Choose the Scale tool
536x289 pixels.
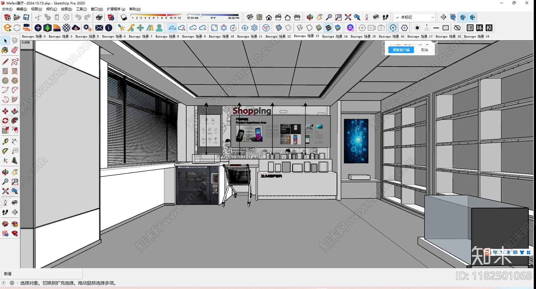[x=5, y=130]
